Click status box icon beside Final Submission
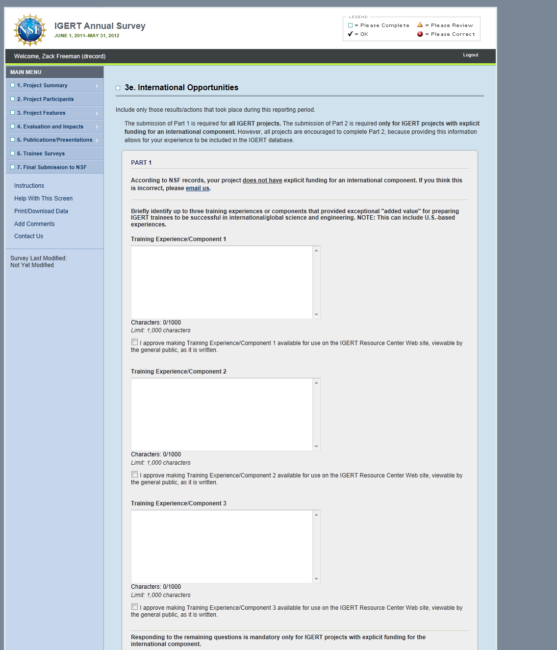 click(x=13, y=167)
